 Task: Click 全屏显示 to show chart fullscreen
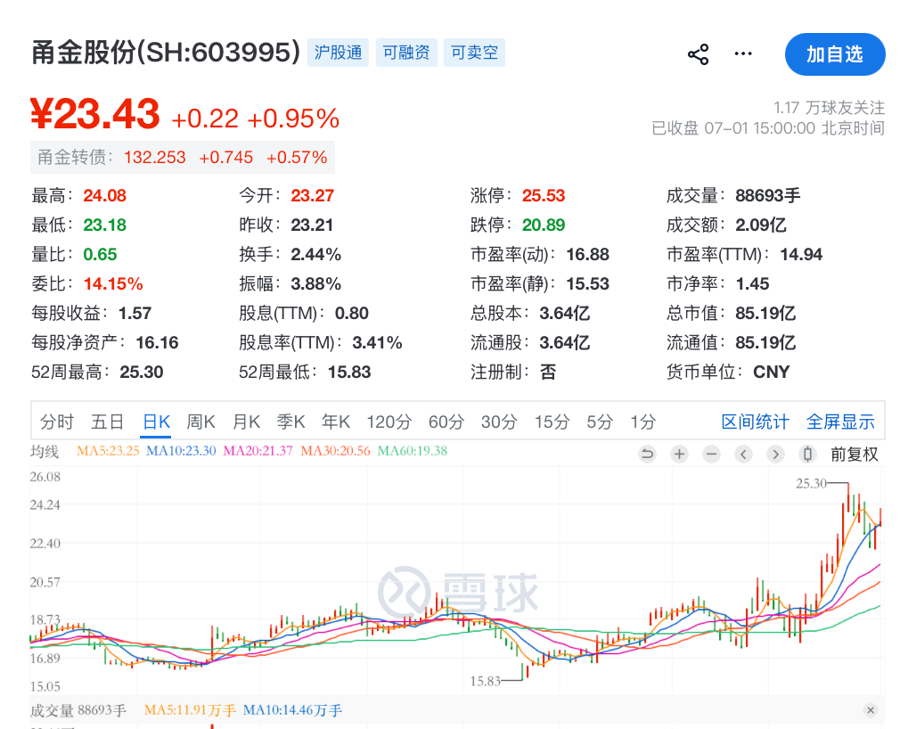(840, 422)
